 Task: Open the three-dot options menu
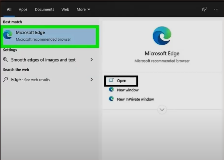216,9
